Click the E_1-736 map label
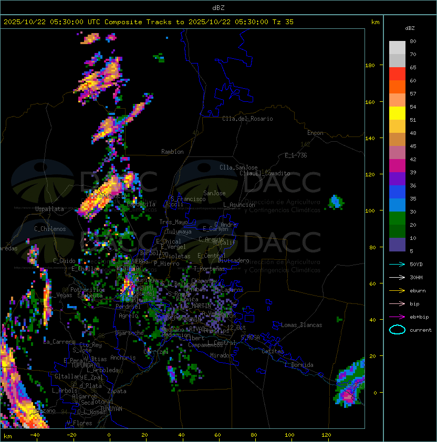 point(296,155)
